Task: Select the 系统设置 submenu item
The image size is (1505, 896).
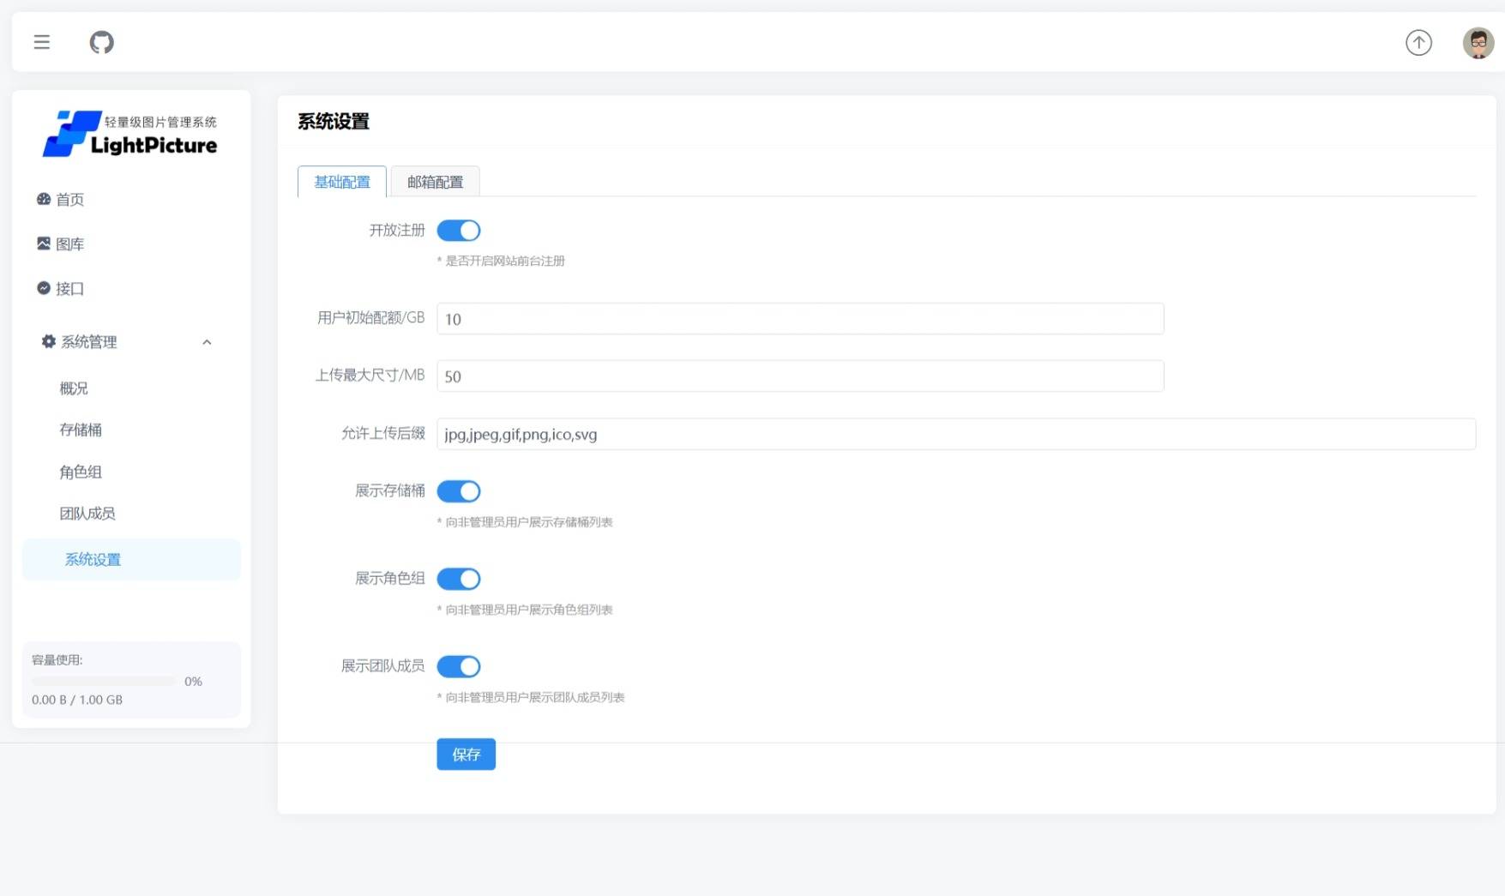Action: click(x=131, y=560)
